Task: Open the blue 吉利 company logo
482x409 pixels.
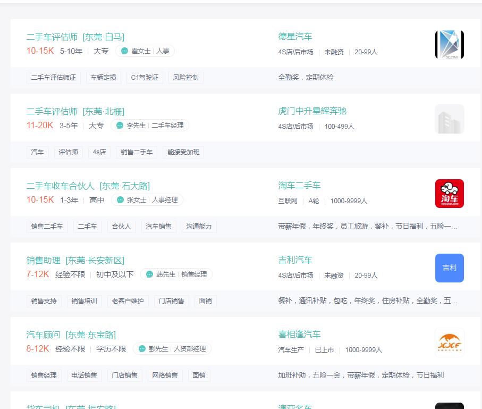Action: (450, 268)
